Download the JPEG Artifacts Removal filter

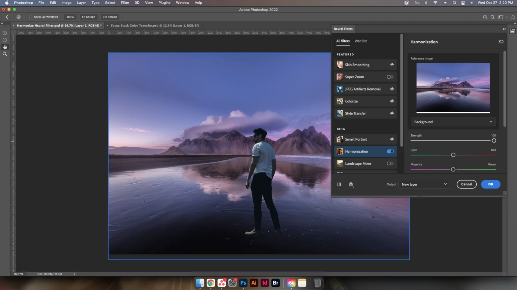pos(392,89)
